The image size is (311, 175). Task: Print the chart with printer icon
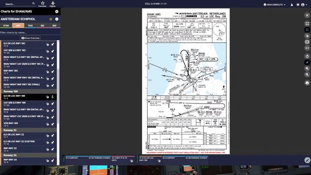(x=307, y=83)
